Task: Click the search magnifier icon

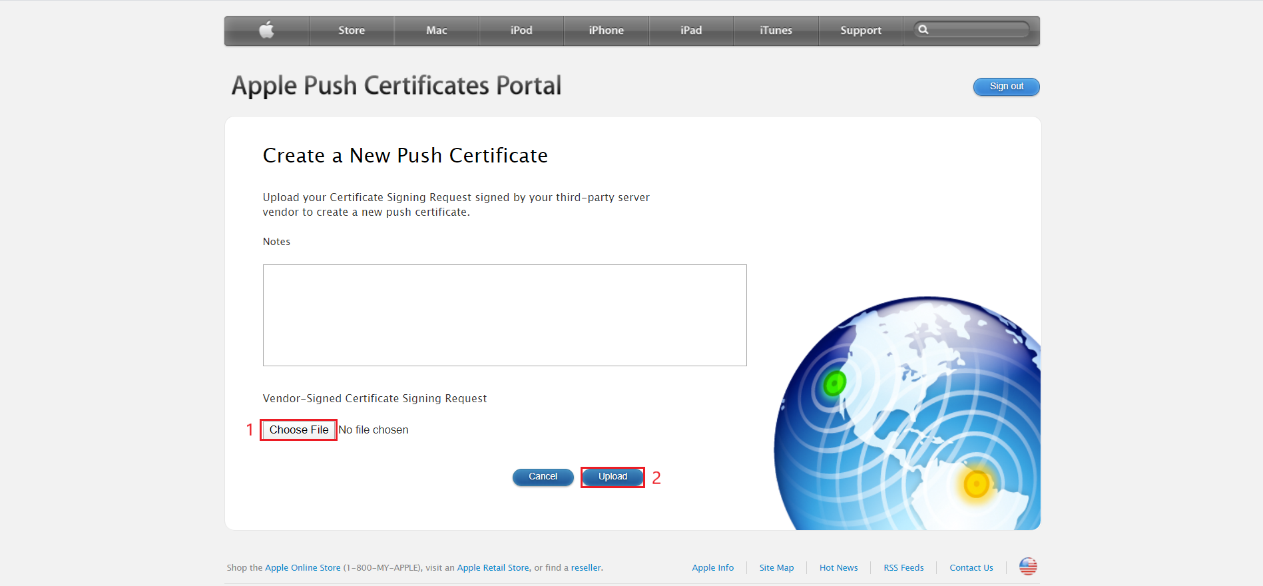Action: point(923,30)
